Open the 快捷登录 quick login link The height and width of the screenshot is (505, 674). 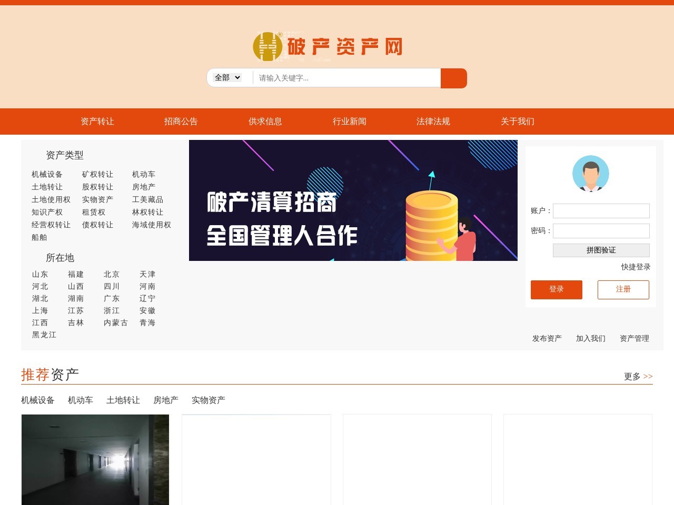[x=636, y=267]
